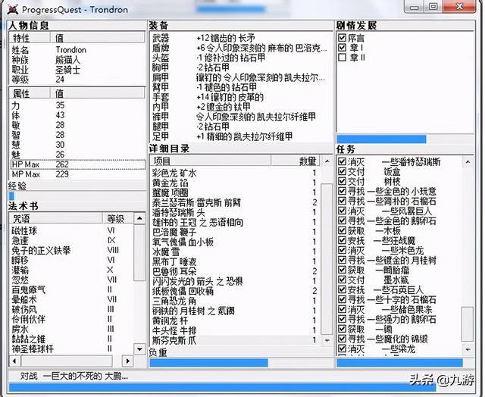Select the 黄金龙 馅 inventory item
This screenshot has width=485, height=397.
(236, 183)
